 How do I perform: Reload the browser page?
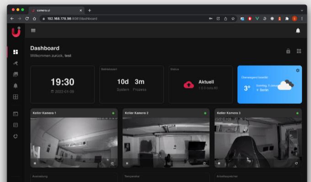27,18
